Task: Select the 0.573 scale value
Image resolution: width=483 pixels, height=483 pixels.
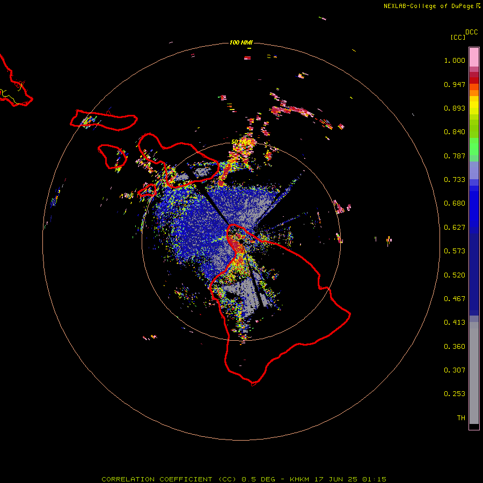Action: 455,251
